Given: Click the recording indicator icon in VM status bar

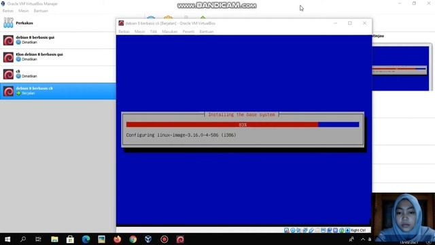Looking at the screenshot, I should (330, 230).
